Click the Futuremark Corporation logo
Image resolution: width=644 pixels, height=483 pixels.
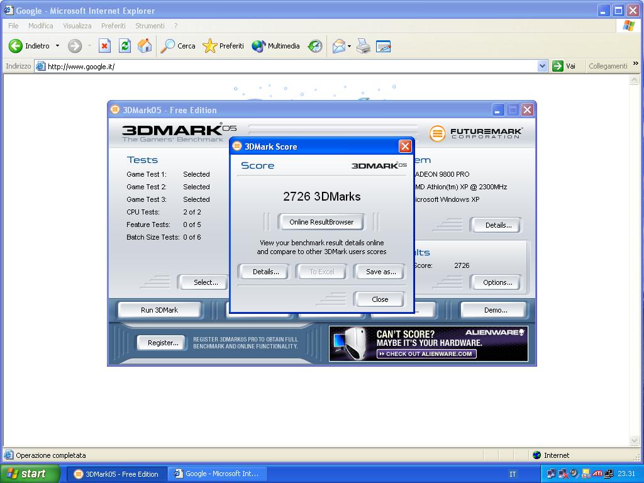tap(476, 133)
